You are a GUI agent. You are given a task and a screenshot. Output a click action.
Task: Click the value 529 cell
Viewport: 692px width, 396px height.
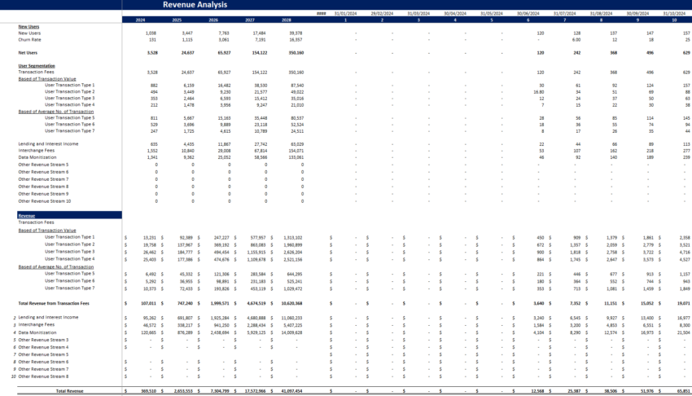154,125
